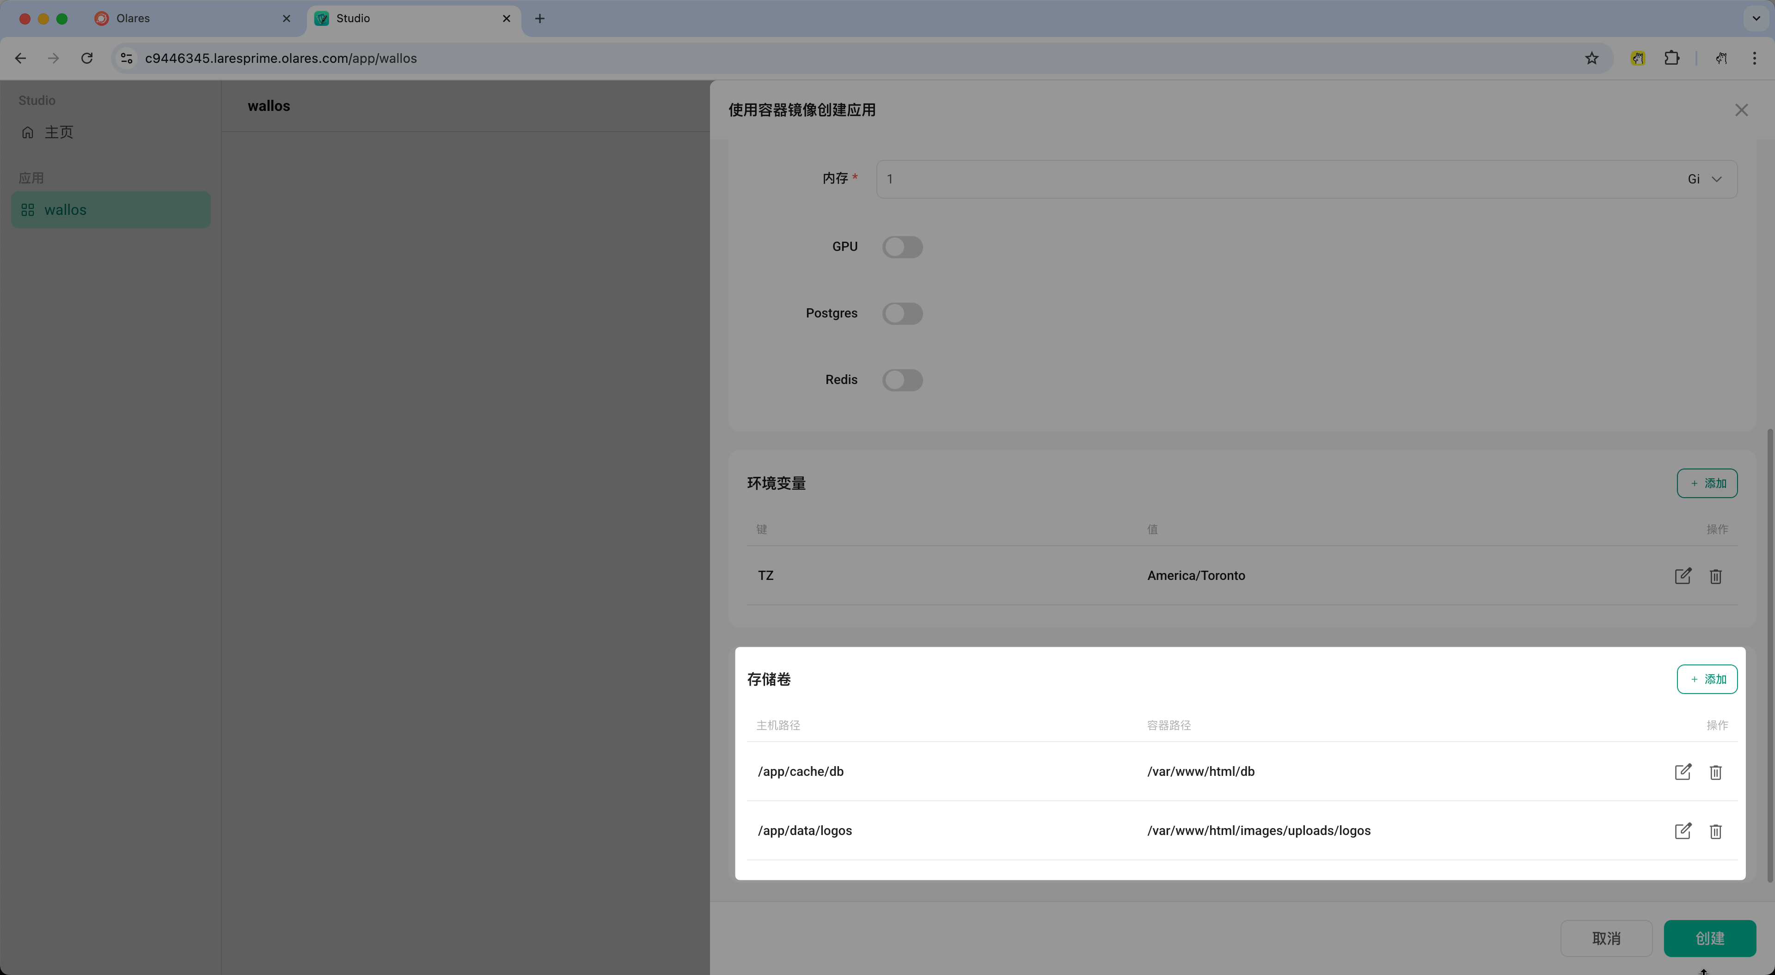This screenshot has width=1775, height=975.
Task: Toggle the Redis switch
Action: (x=902, y=380)
